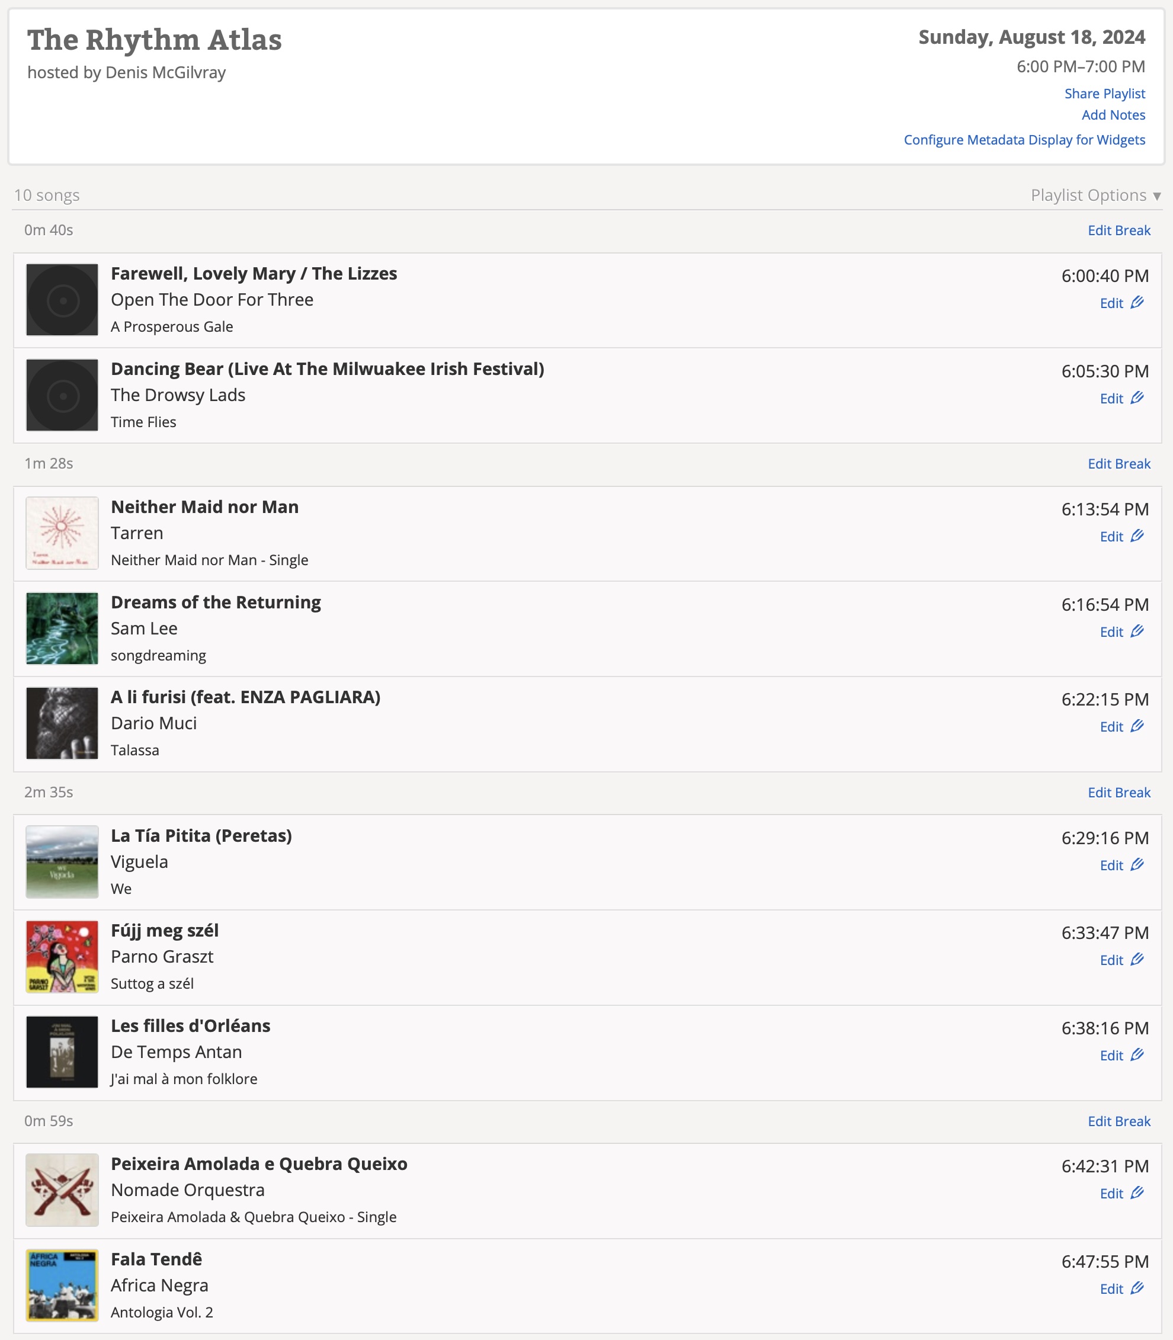Click the pencil icon for A li furisi
Viewport: 1173px width, 1340px height.
[1137, 726]
